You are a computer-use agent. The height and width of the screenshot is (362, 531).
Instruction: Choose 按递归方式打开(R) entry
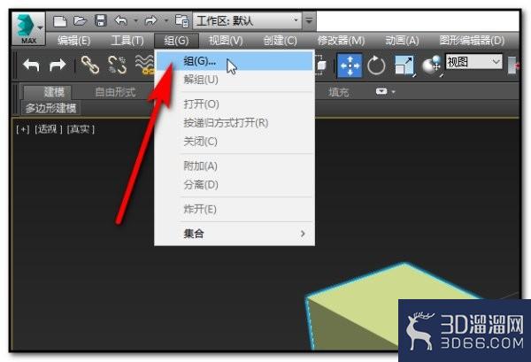[235, 123]
